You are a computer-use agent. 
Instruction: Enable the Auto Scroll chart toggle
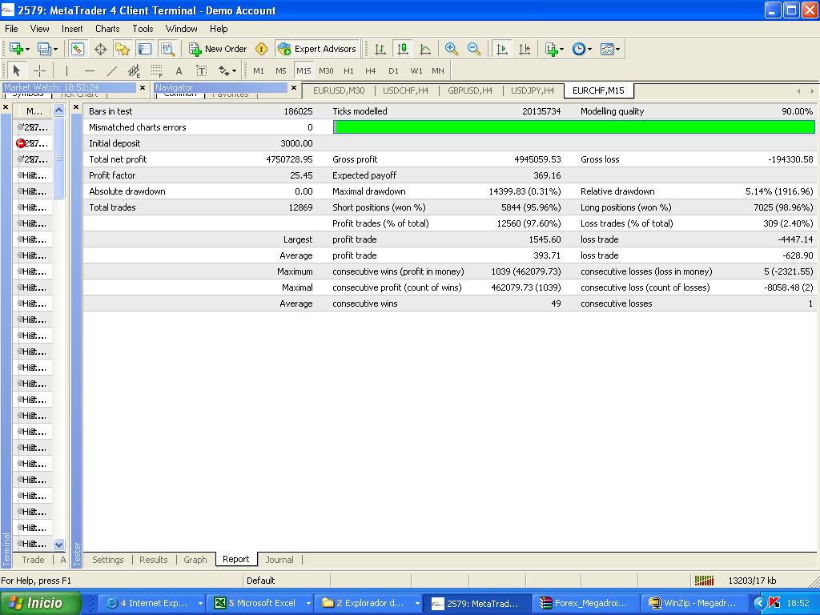click(501, 49)
